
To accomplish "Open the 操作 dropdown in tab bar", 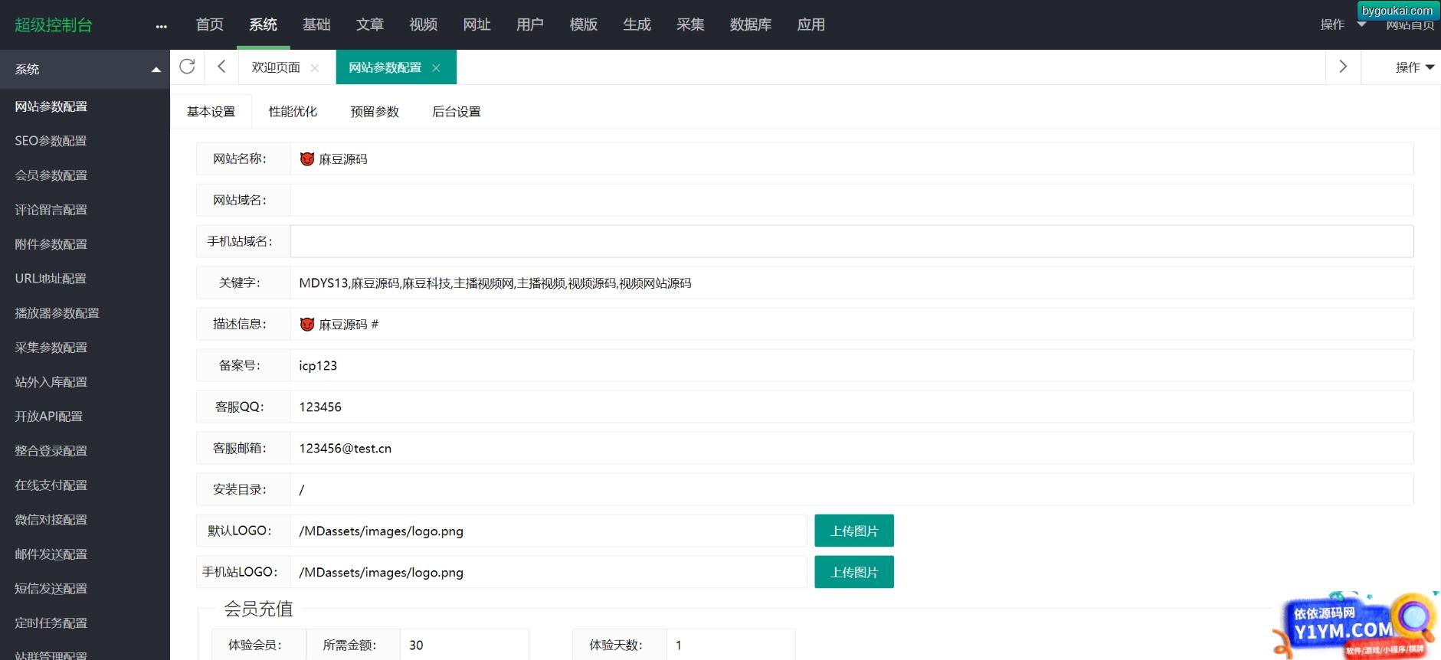I will [x=1414, y=67].
